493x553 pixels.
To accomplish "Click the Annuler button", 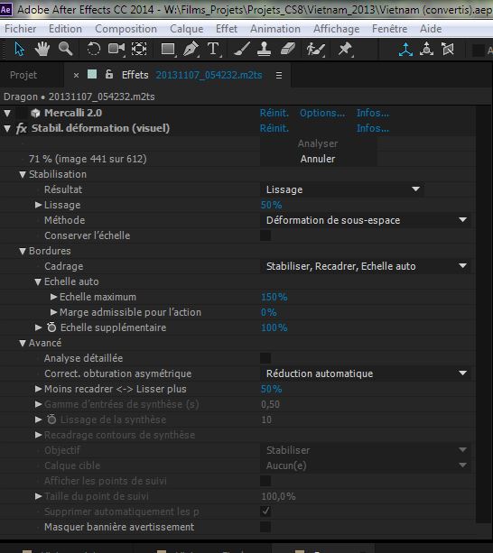I will coord(318,159).
